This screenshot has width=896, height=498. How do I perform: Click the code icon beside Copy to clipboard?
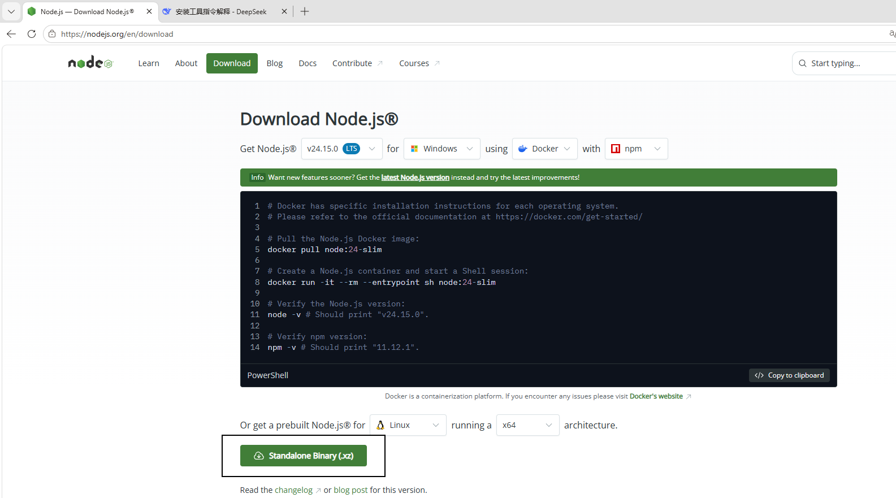pyautogui.click(x=759, y=375)
